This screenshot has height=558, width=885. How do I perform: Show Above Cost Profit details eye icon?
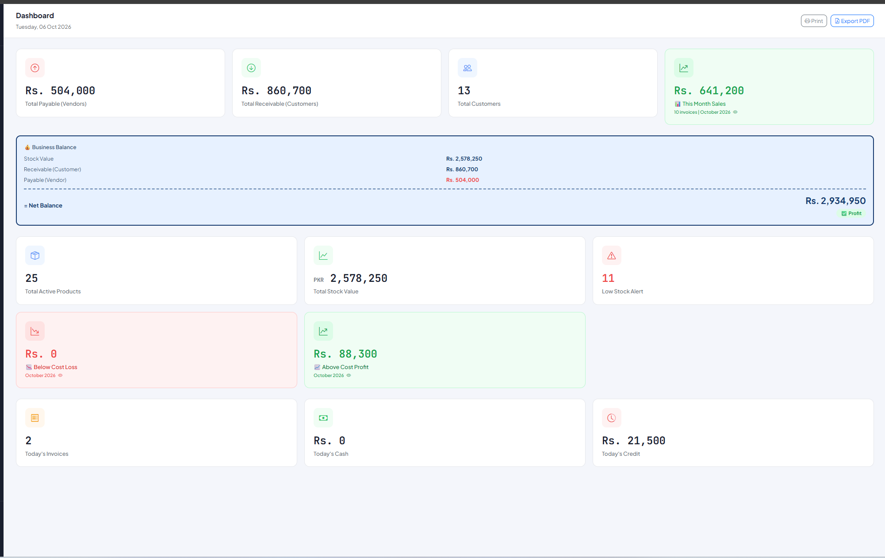tap(349, 375)
